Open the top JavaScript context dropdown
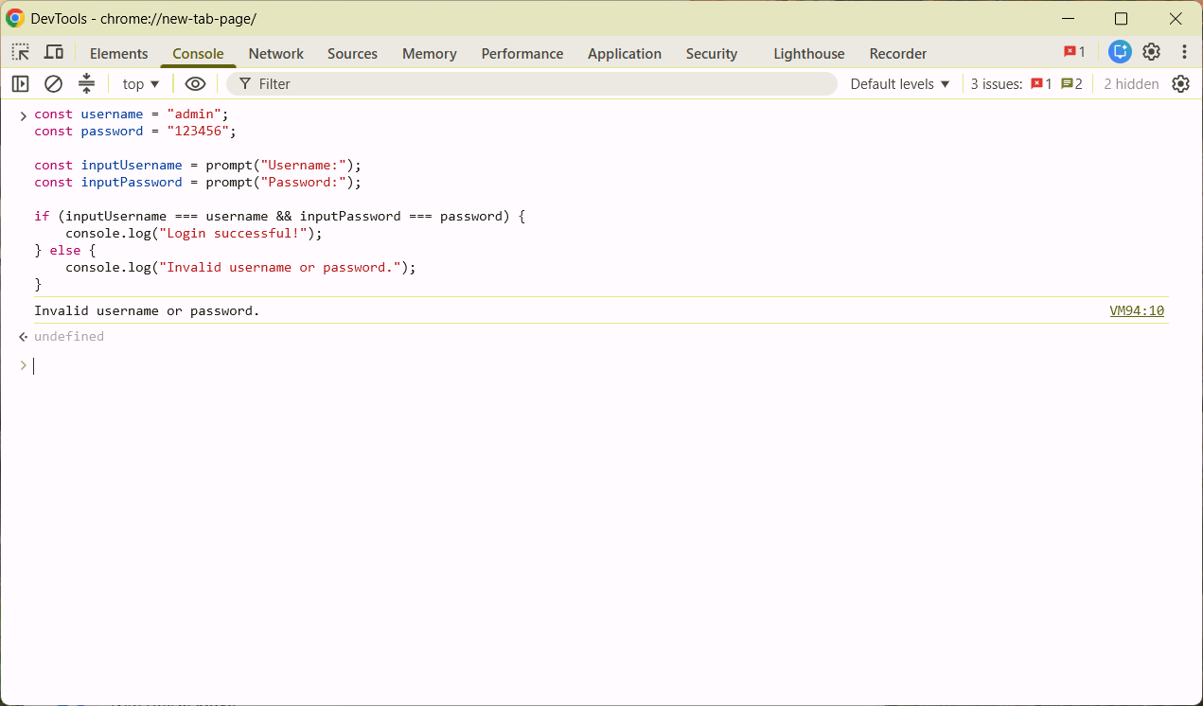 pyautogui.click(x=141, y=84)
